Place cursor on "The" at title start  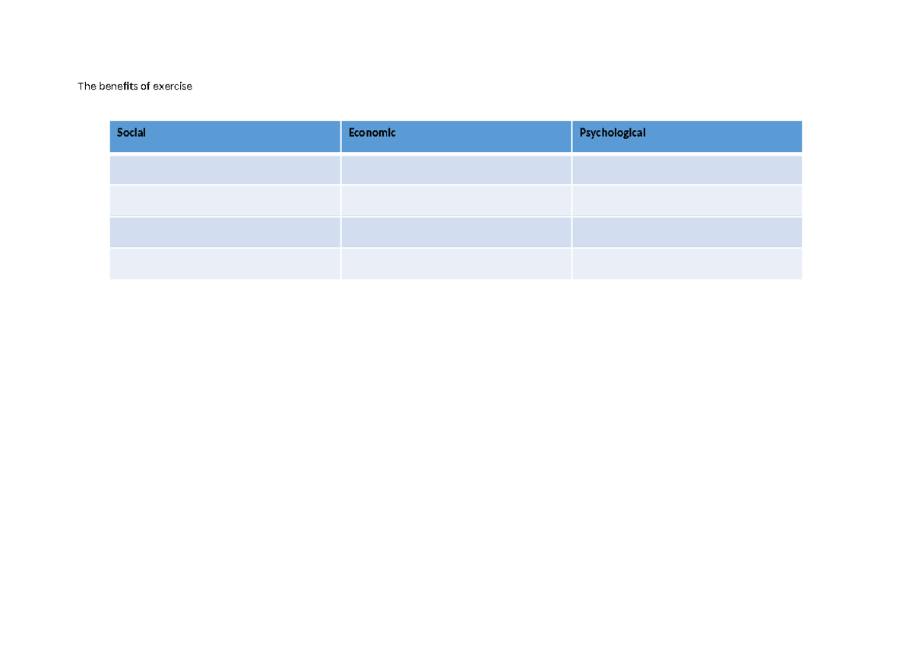point(87,87)
